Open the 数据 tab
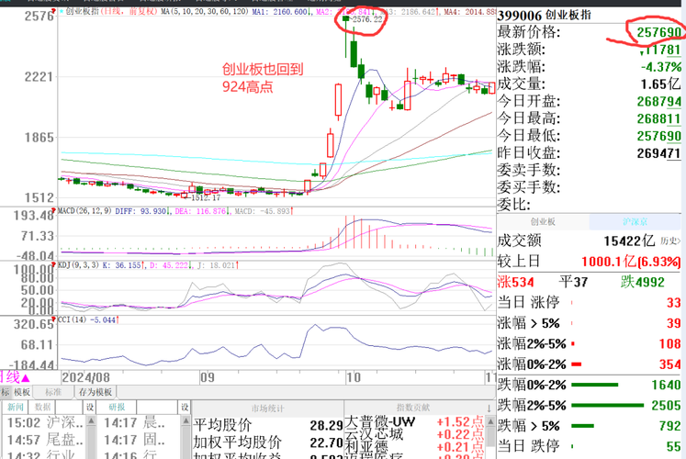The width and height of the screenshot is (686, 459). tap(43, 407)
